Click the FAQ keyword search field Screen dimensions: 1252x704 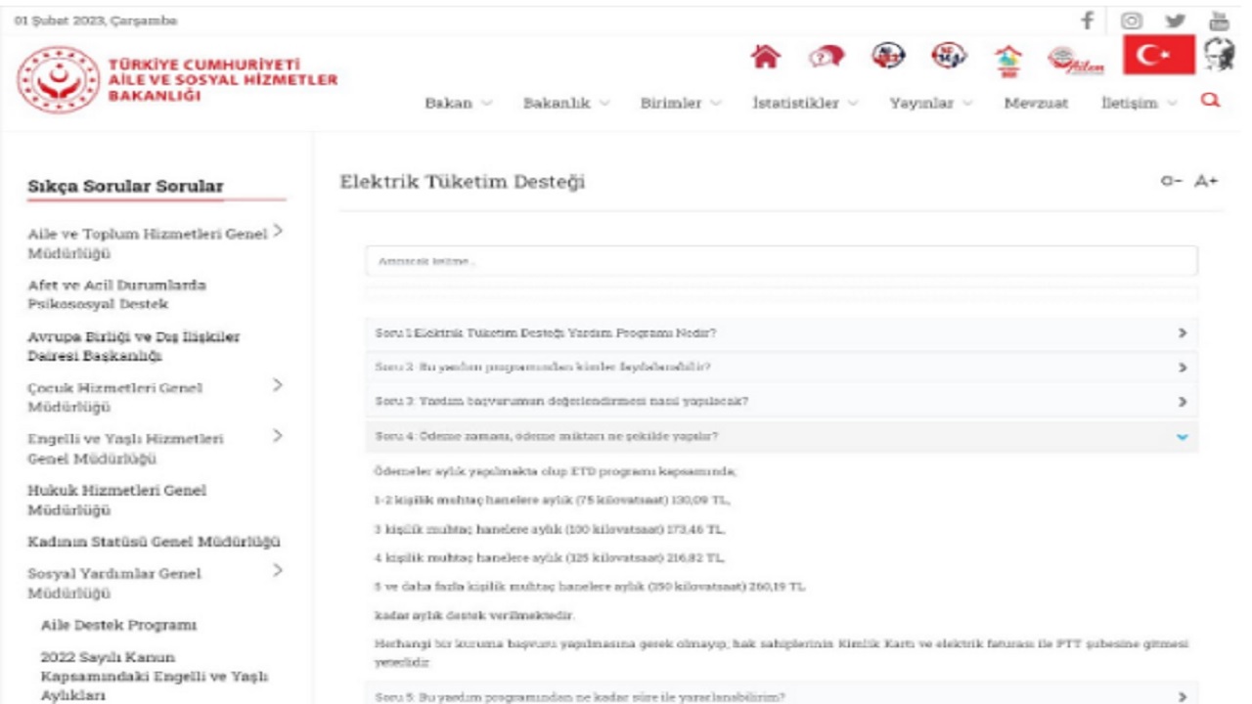coord(781,262)
